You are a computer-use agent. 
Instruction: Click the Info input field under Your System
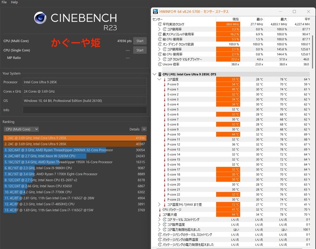click(84, 110)
